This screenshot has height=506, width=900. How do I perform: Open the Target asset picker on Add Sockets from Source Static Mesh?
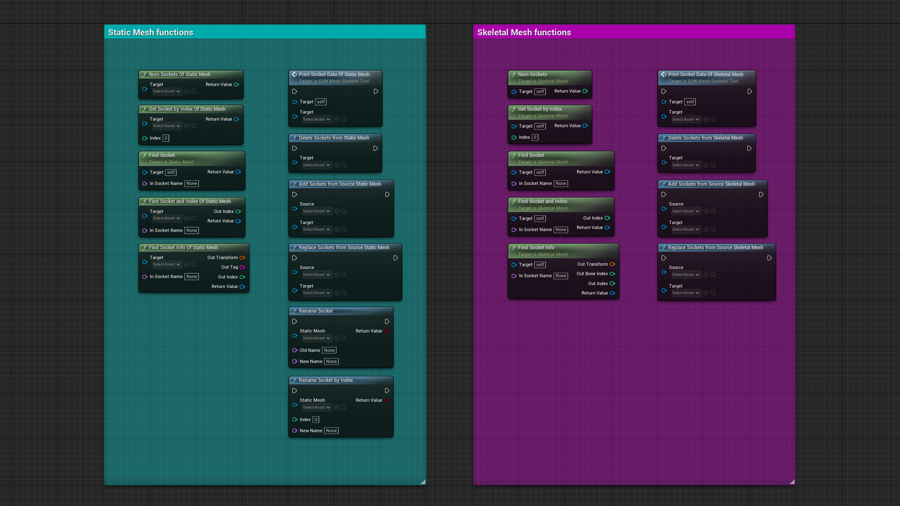coord(316,229)
